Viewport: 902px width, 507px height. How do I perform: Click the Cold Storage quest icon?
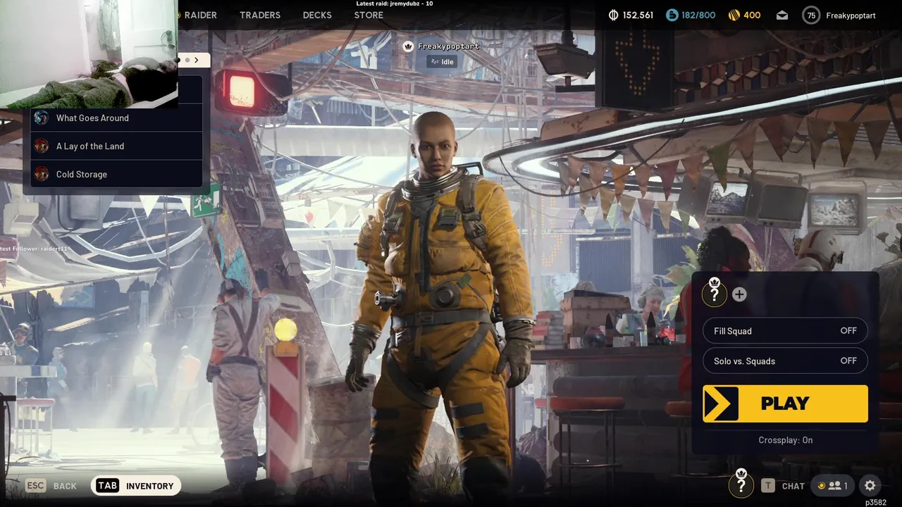click(x=42, y=174)
